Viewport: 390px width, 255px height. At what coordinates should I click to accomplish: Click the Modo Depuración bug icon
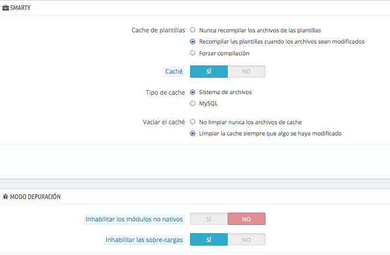coord(5,197)
